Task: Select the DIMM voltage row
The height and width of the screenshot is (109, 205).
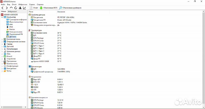Action: [x=47, y=87]
